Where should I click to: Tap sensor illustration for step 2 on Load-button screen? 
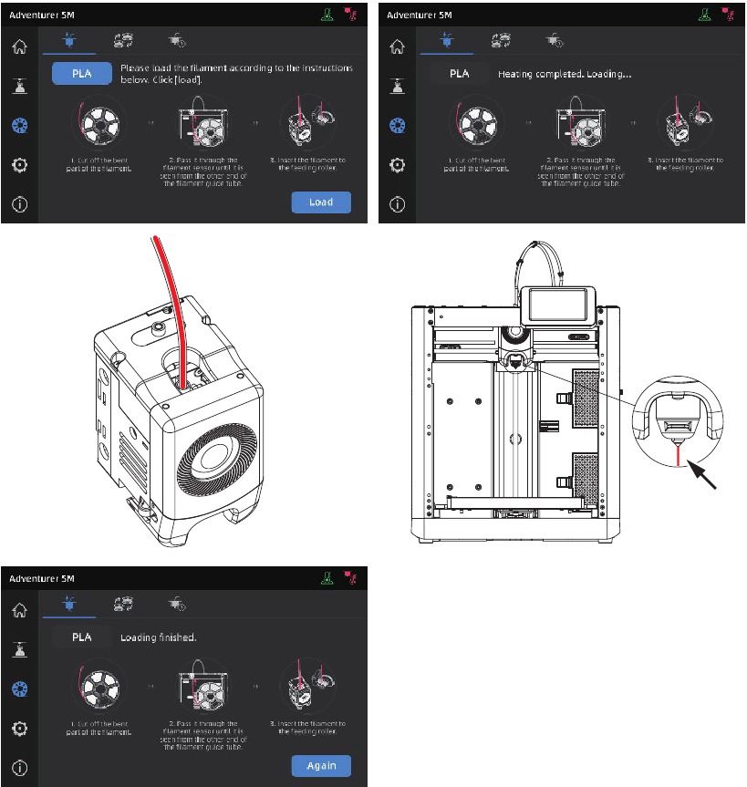tap(203, 123)
